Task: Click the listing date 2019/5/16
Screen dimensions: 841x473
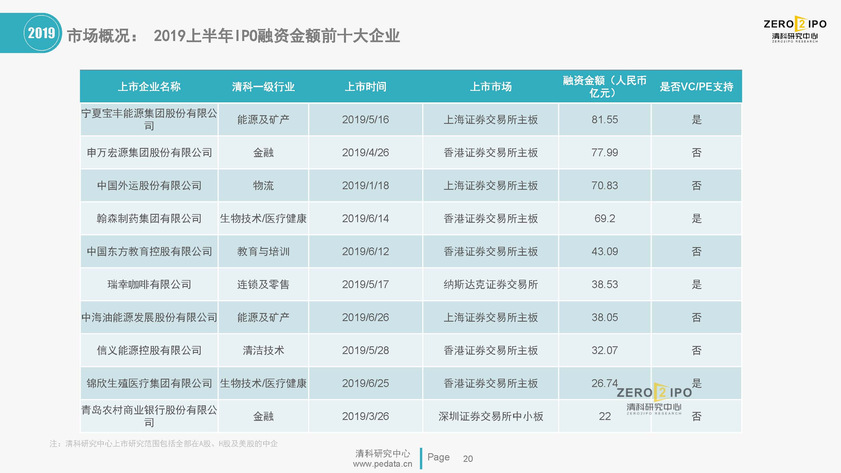Action: [x=366, y=120]
